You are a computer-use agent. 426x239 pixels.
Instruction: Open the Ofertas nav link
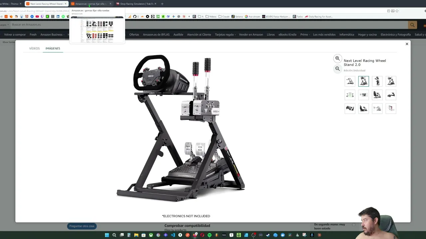tap(134, 35)
